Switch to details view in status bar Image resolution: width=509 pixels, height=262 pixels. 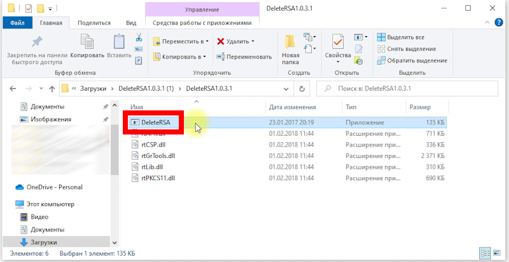(486, 253)
